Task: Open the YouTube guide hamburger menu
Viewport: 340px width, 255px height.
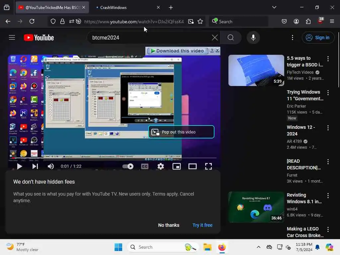Action: pos(12,38)
